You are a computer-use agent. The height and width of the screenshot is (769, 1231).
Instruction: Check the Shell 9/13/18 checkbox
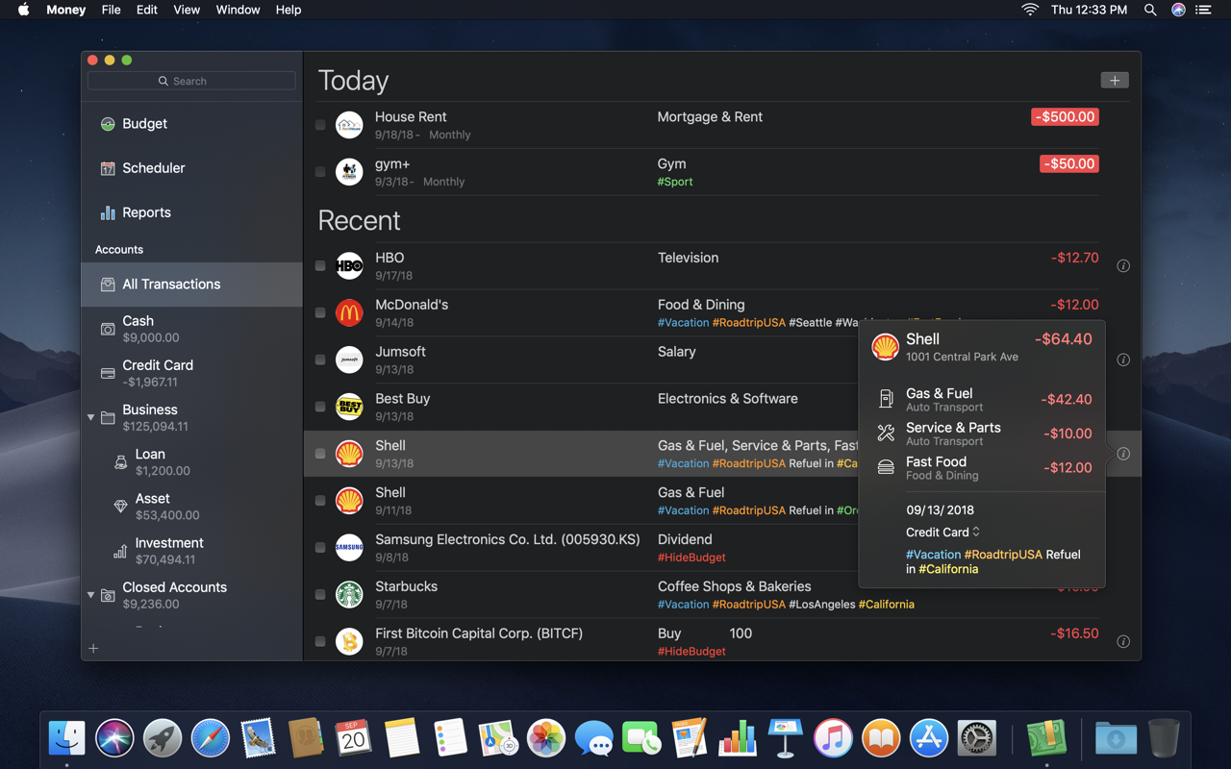click(x=320, y=454)
